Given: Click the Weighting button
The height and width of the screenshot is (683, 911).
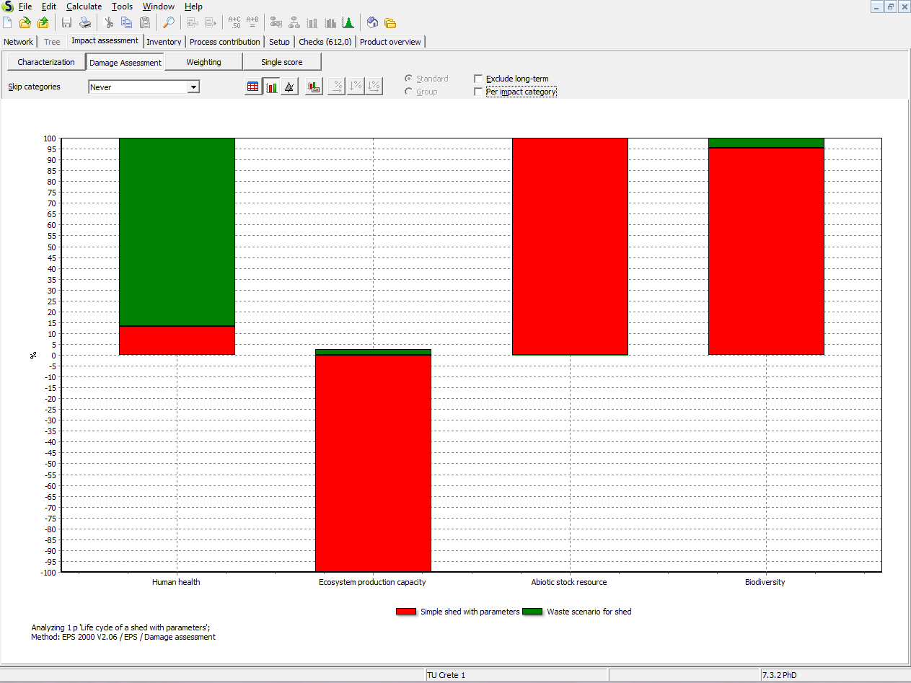Looking at the screenshot, I should 203,62.
